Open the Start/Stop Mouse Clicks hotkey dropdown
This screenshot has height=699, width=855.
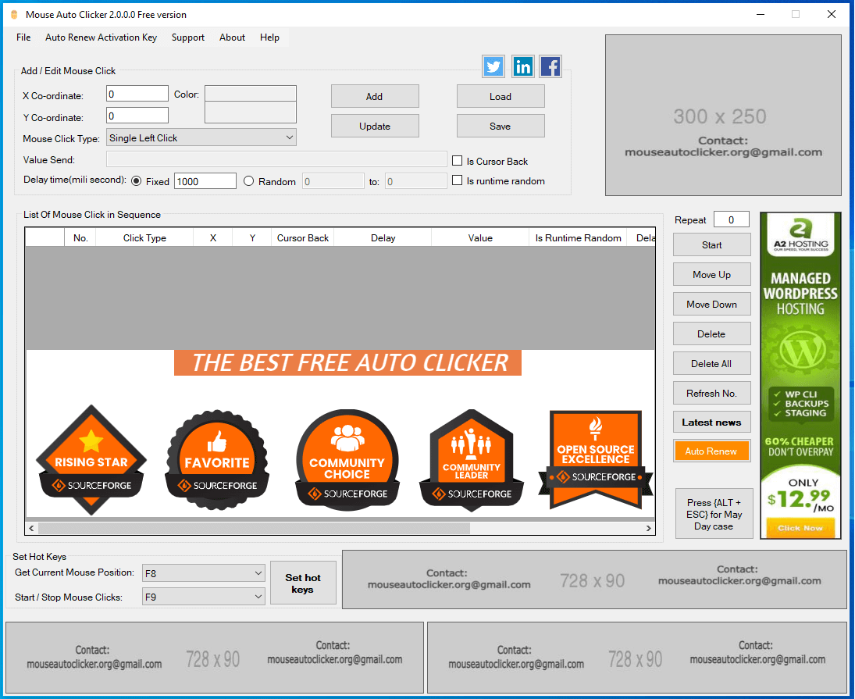(x=257, y=596)
